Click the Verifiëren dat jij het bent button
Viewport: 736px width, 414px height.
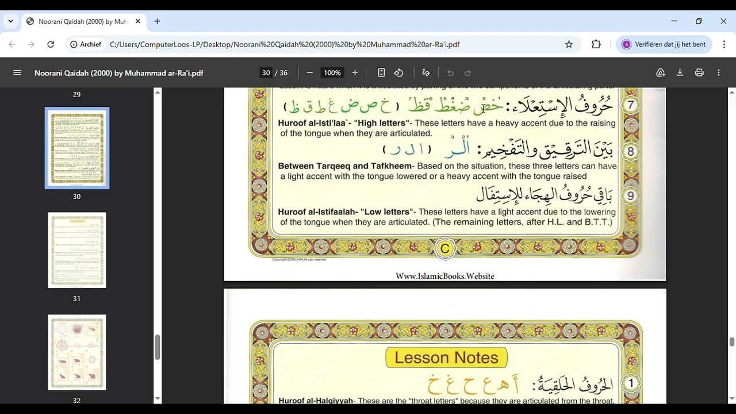664,44
